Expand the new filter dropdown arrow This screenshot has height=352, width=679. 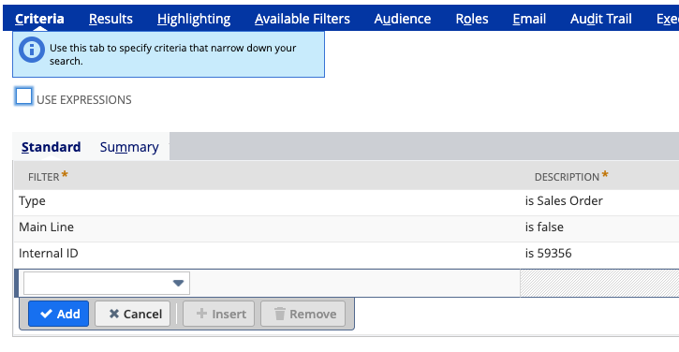click(x=178, y=283)
